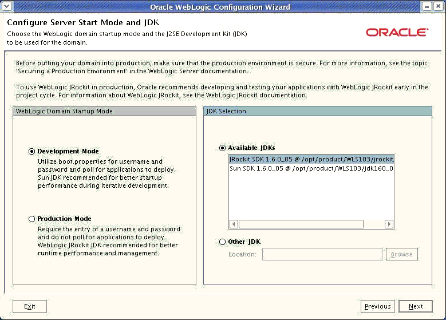Click the JDK list horizontal scrollbar thumb
Image resolution: width=446 pixels, height=320 pixels.
(x=301, y=224)
